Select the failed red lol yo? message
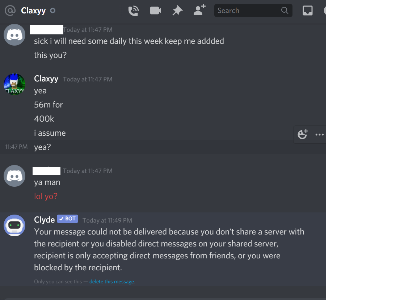Image resolution: width=417 pixels, height=300 pixels. click(46, 196)
